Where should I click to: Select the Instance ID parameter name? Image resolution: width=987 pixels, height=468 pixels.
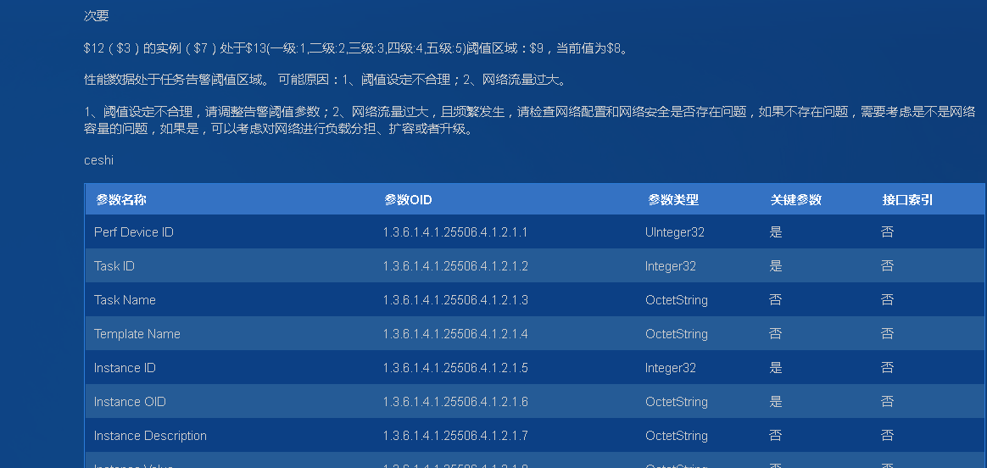(x=125, y=368)
